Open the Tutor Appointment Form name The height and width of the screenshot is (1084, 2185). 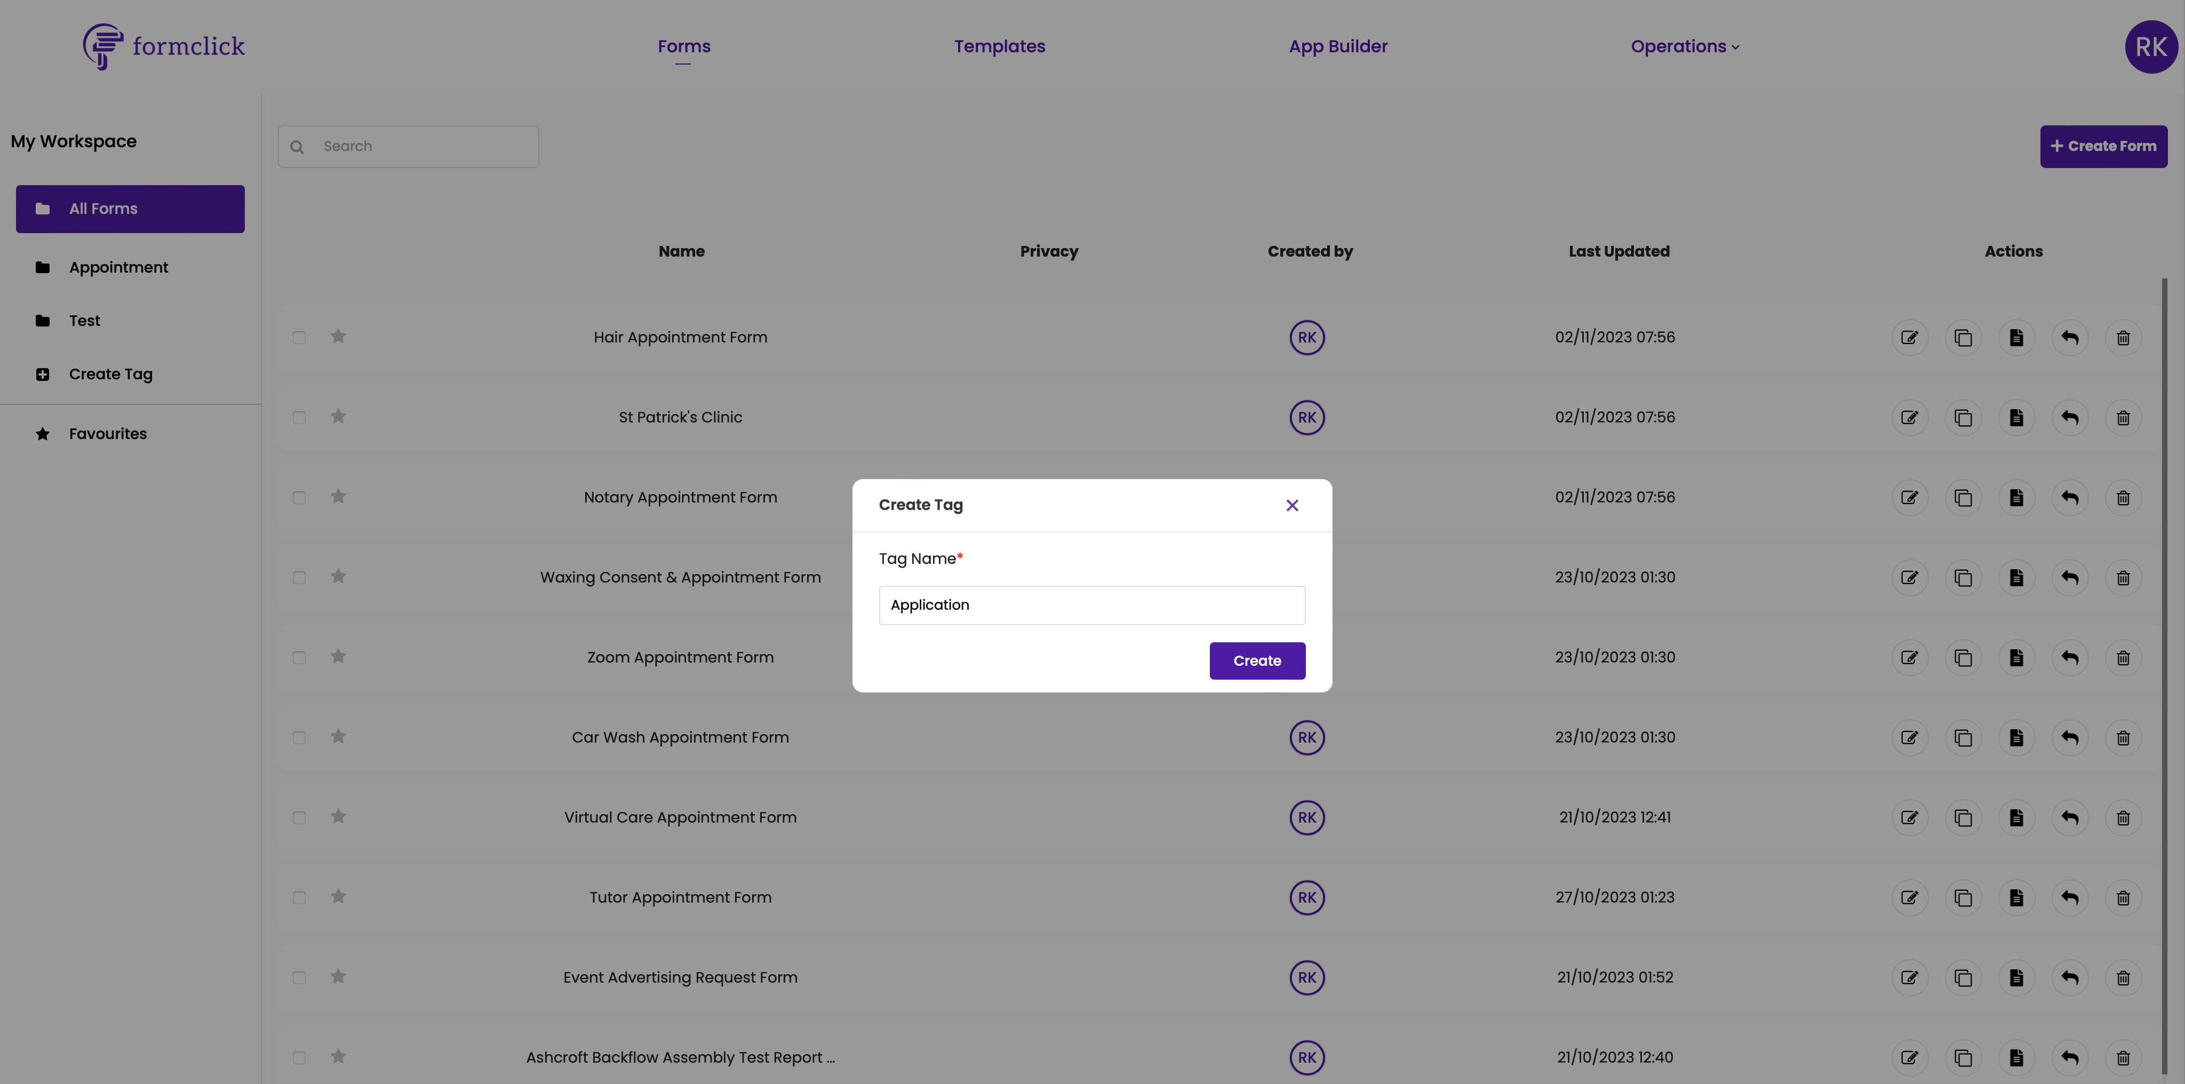point(680,897)
